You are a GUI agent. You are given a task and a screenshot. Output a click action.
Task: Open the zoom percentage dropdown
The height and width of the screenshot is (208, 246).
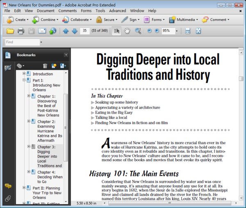click(x=177, y=31)
